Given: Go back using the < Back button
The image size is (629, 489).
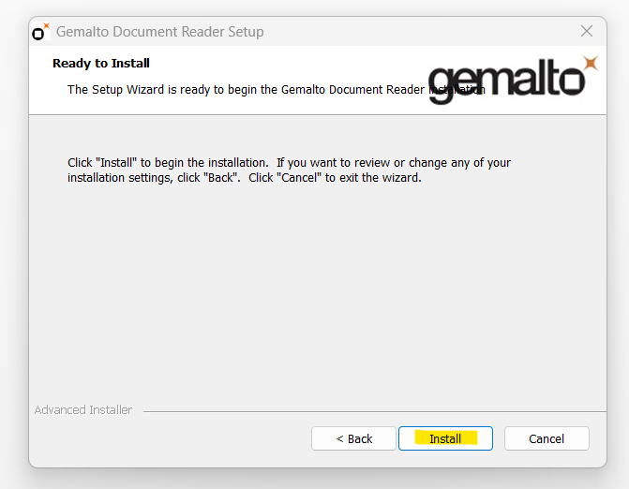Looking at the screenshot, I should click(x=353, y=438).
